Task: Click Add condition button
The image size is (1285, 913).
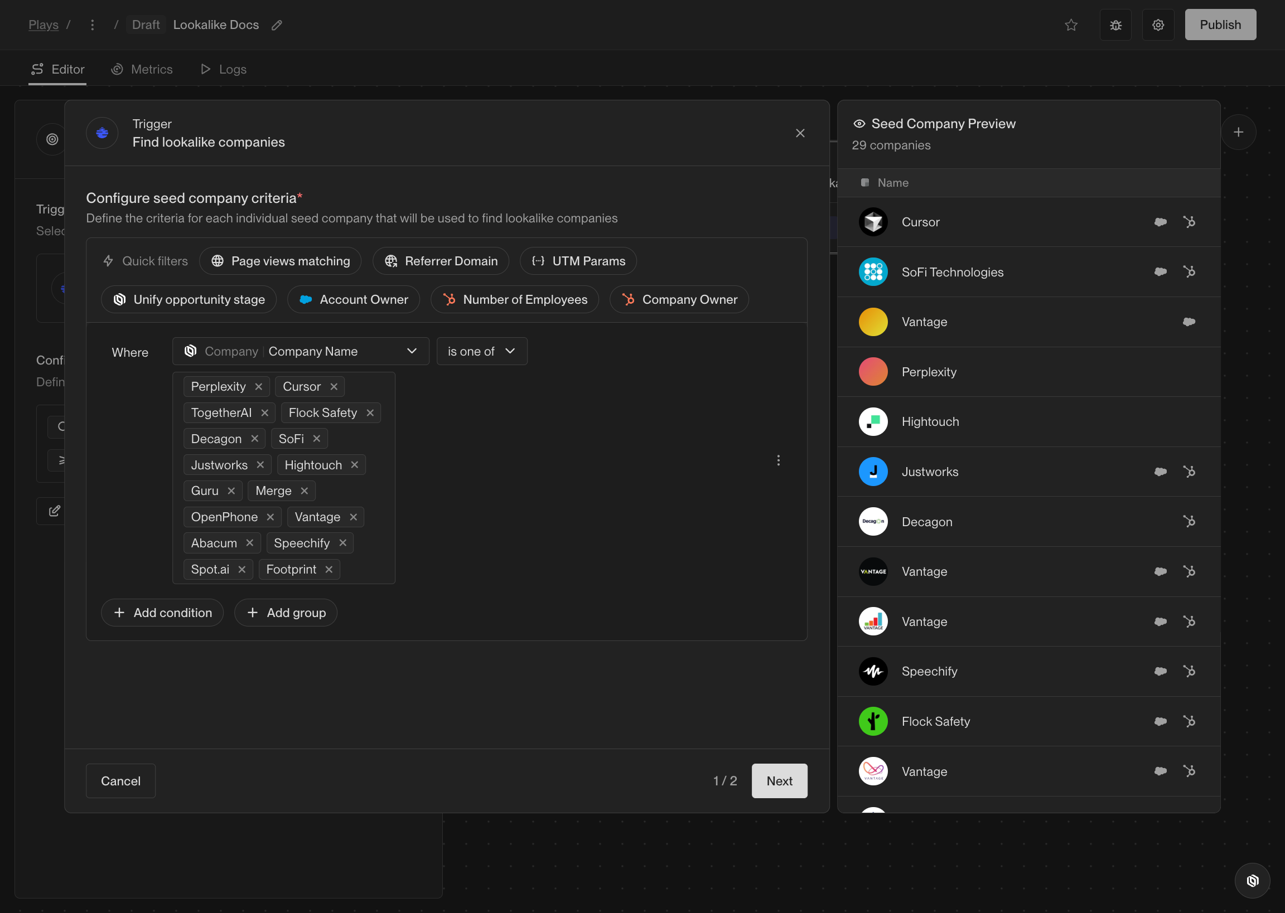Action: click(162, 613)
